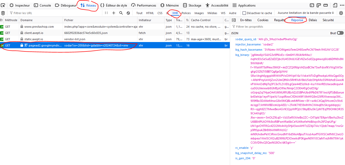Filter requests by HTML
The image size is (345, 165).
(x=150, y=13)
